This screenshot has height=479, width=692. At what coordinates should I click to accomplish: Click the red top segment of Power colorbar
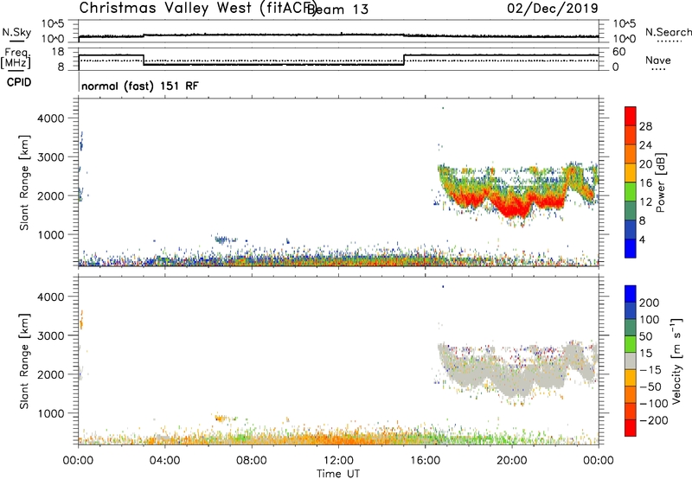631,116
